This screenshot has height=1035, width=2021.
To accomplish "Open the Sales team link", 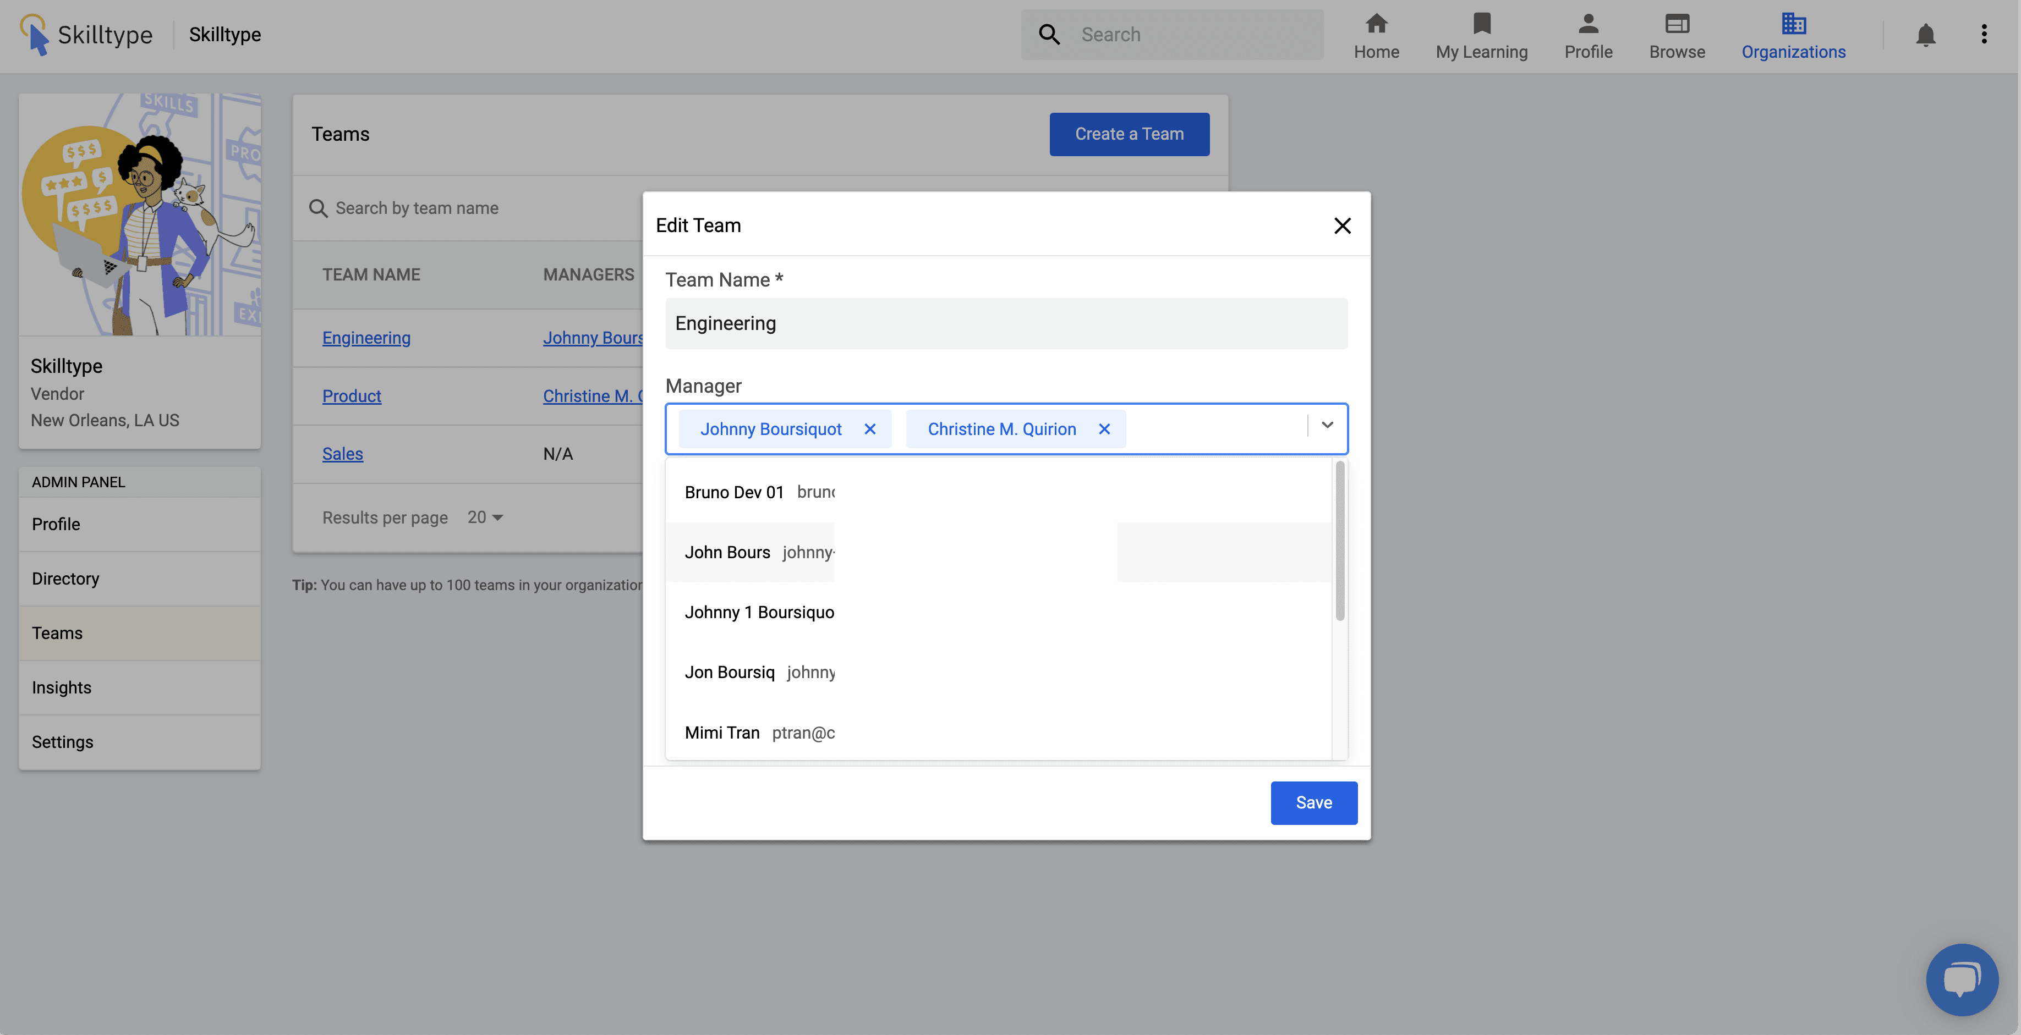I will point(342,454).
